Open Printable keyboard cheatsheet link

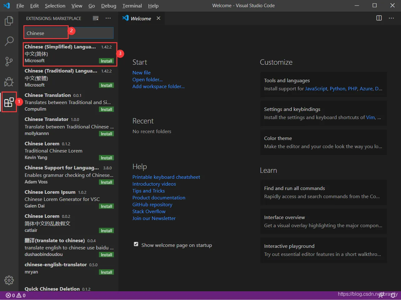click(166, 177)
